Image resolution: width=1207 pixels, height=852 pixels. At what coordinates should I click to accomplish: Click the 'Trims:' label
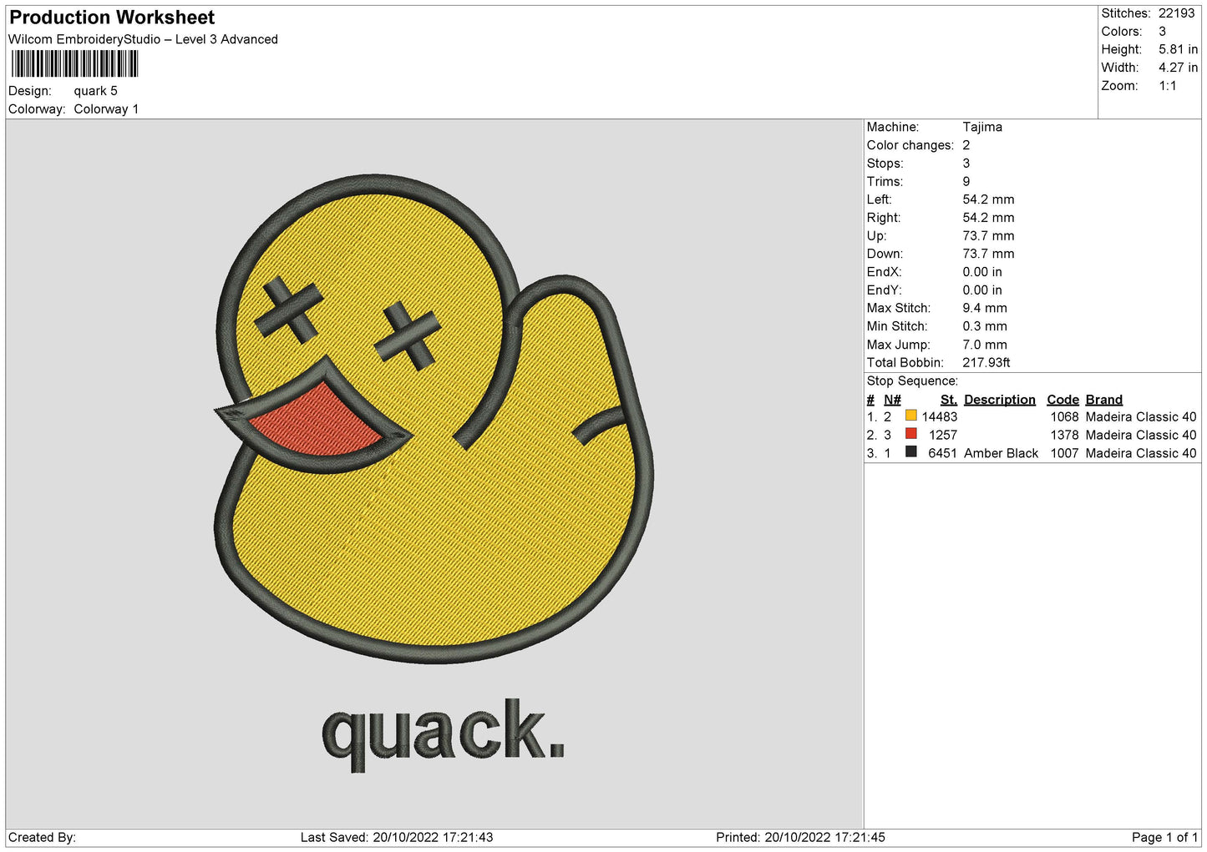pos(885,181)
